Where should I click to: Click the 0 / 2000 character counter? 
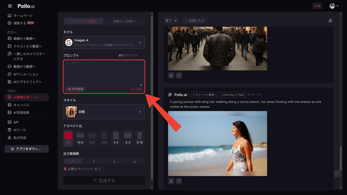(x=136, y=89)
